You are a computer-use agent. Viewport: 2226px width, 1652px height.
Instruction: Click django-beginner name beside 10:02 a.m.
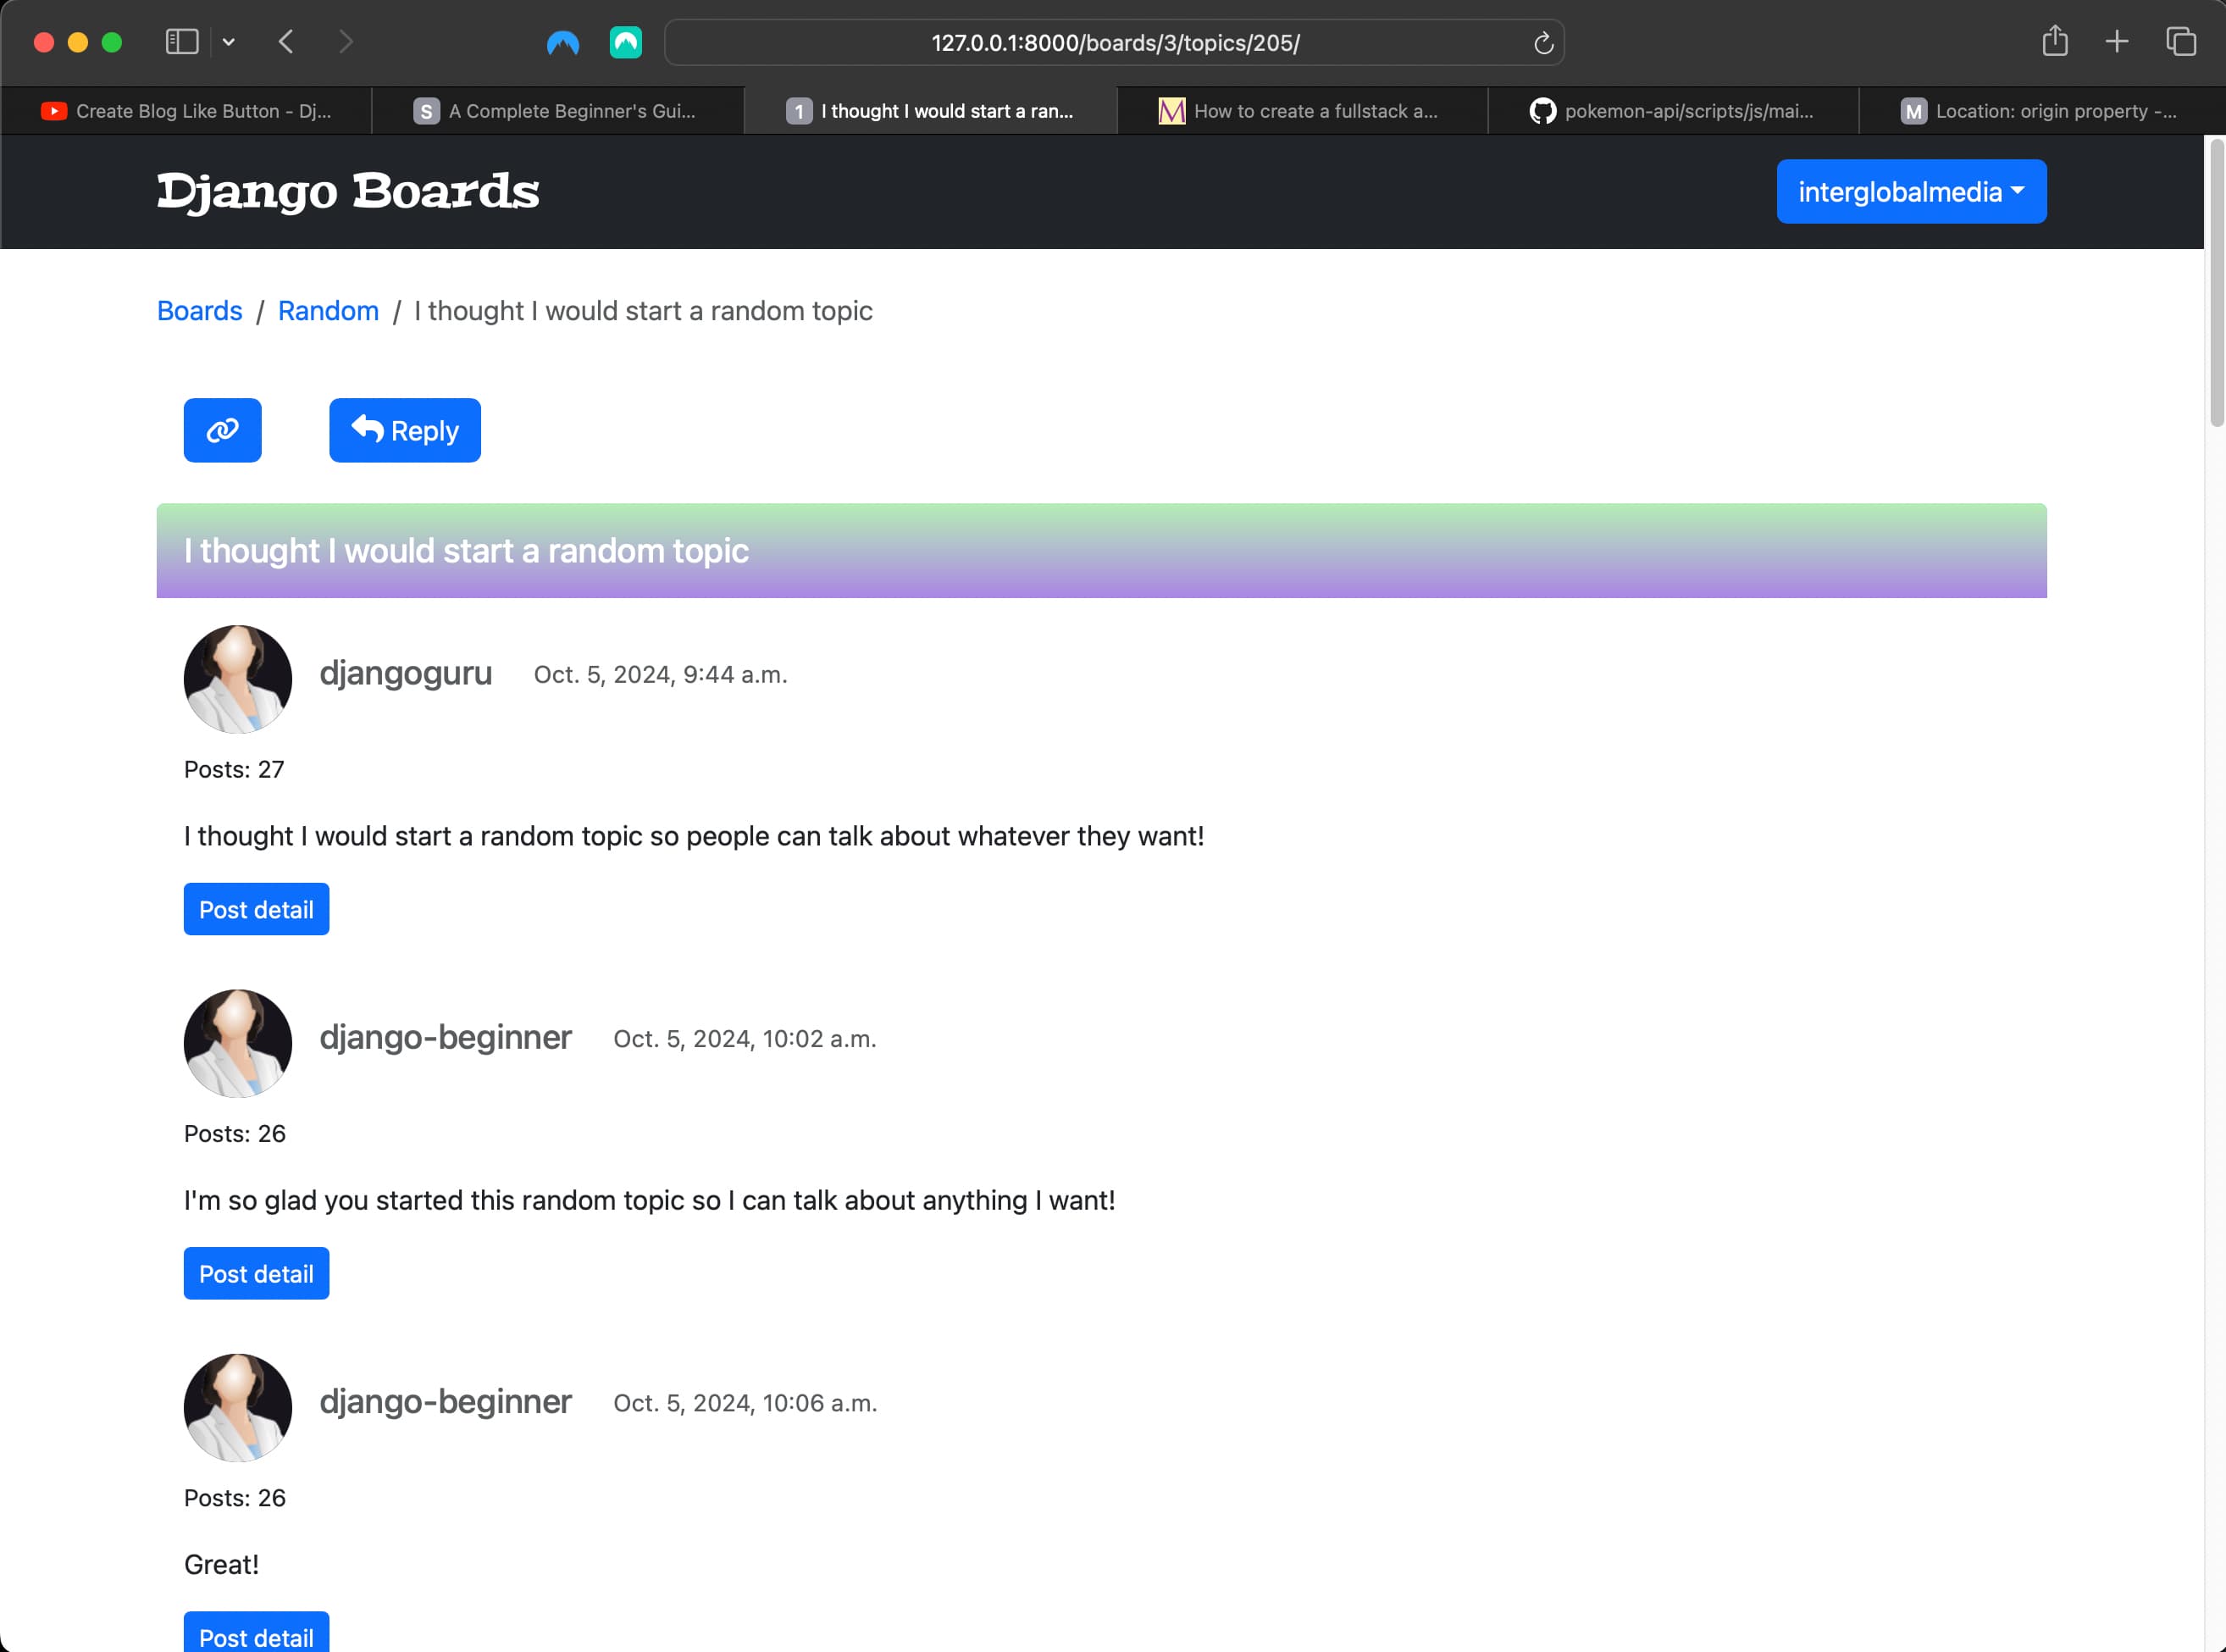pos(446,1037)
